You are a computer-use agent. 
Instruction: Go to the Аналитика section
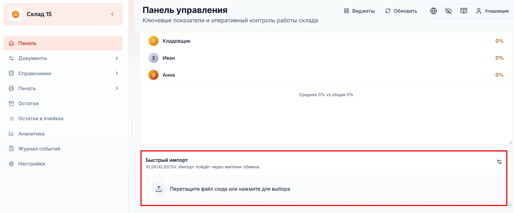[63, 134]
